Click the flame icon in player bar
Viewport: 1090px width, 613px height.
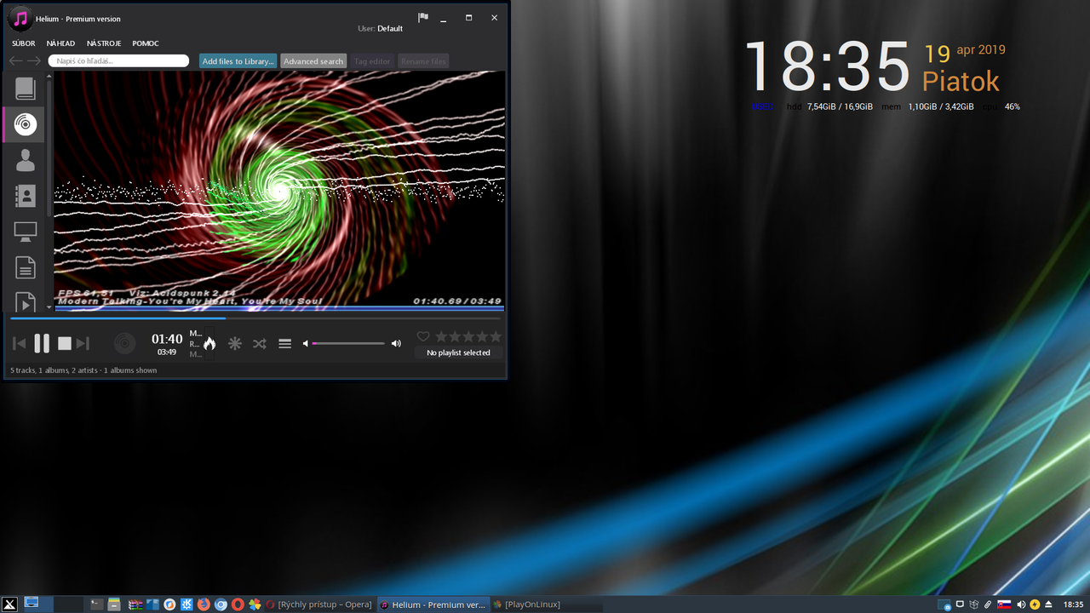pyautogui.click(x=209, y=343)
